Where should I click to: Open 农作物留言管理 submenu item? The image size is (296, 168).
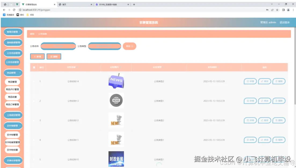point(12,142)
